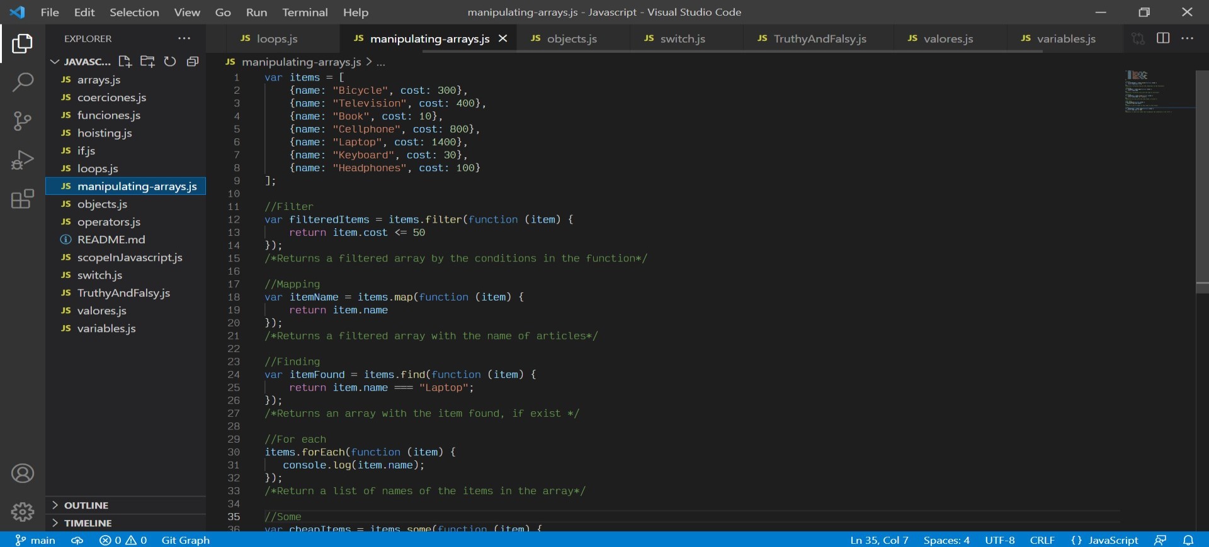Toggle split editor right layout

[1163, 38]
